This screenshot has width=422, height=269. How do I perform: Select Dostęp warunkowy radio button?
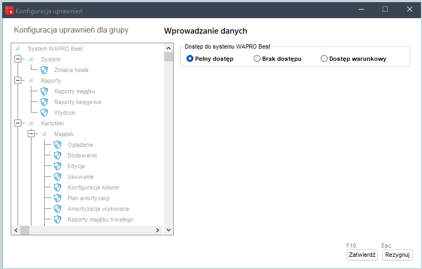click(324, 59)
